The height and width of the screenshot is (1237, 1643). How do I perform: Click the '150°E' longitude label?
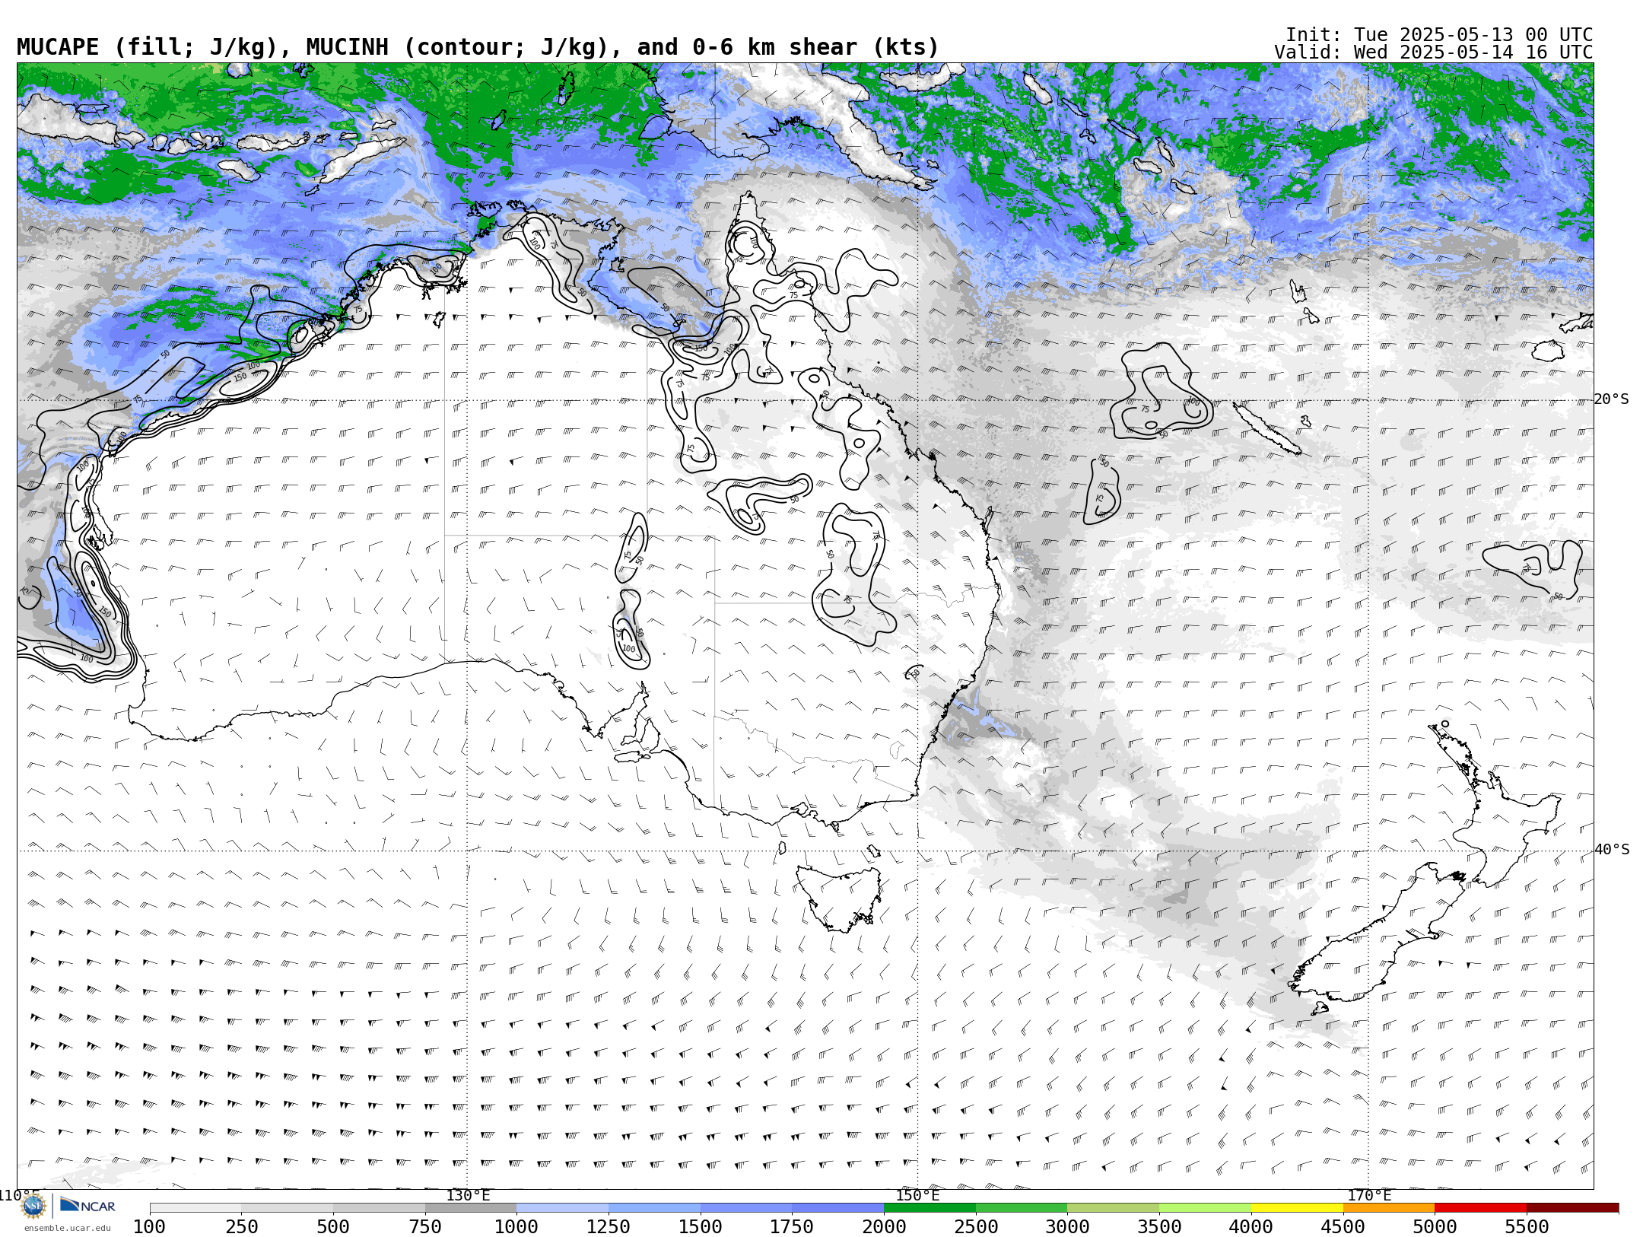[917, 1195]
